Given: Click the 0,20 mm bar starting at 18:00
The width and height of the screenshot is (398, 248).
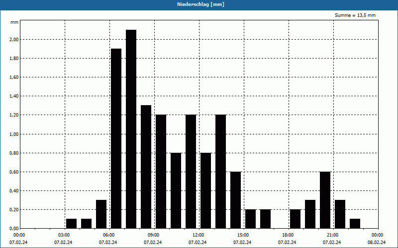Looking at the screenshot, I should (x=295, y=219).
